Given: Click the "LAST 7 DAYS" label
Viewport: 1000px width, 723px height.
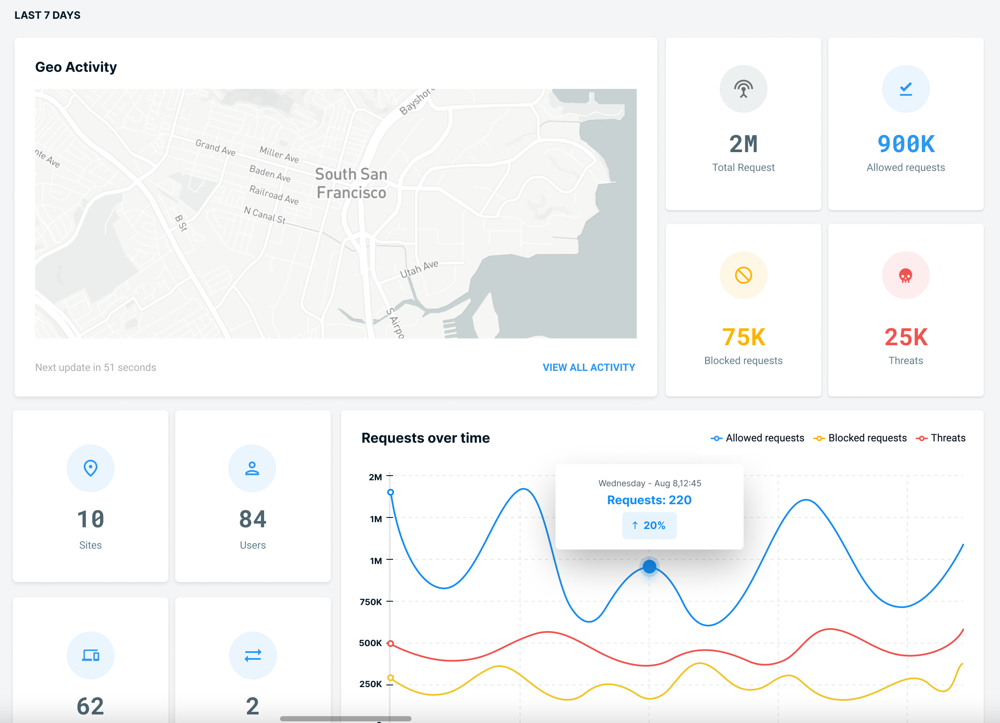Looking at the screenshot, I should click(47, 15).
